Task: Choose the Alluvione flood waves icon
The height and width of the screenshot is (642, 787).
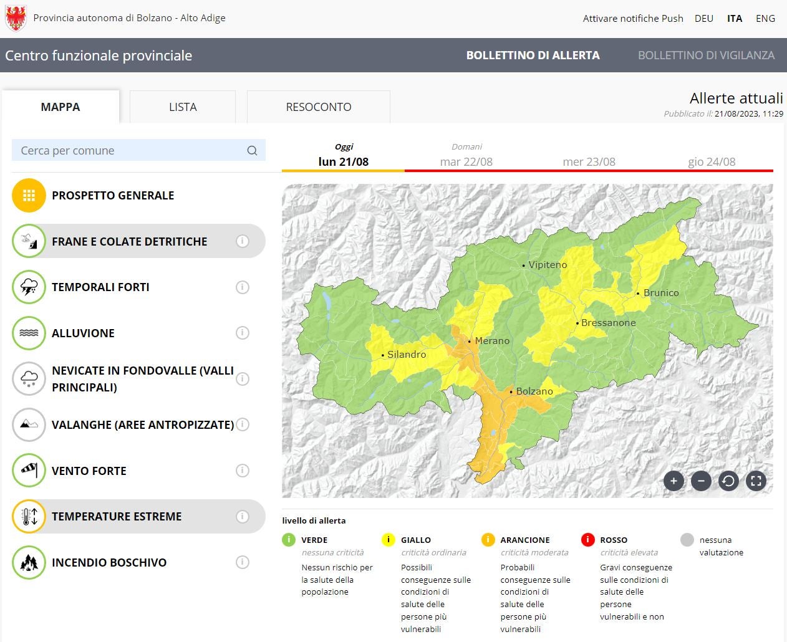Action: click(x=29, y=333)
